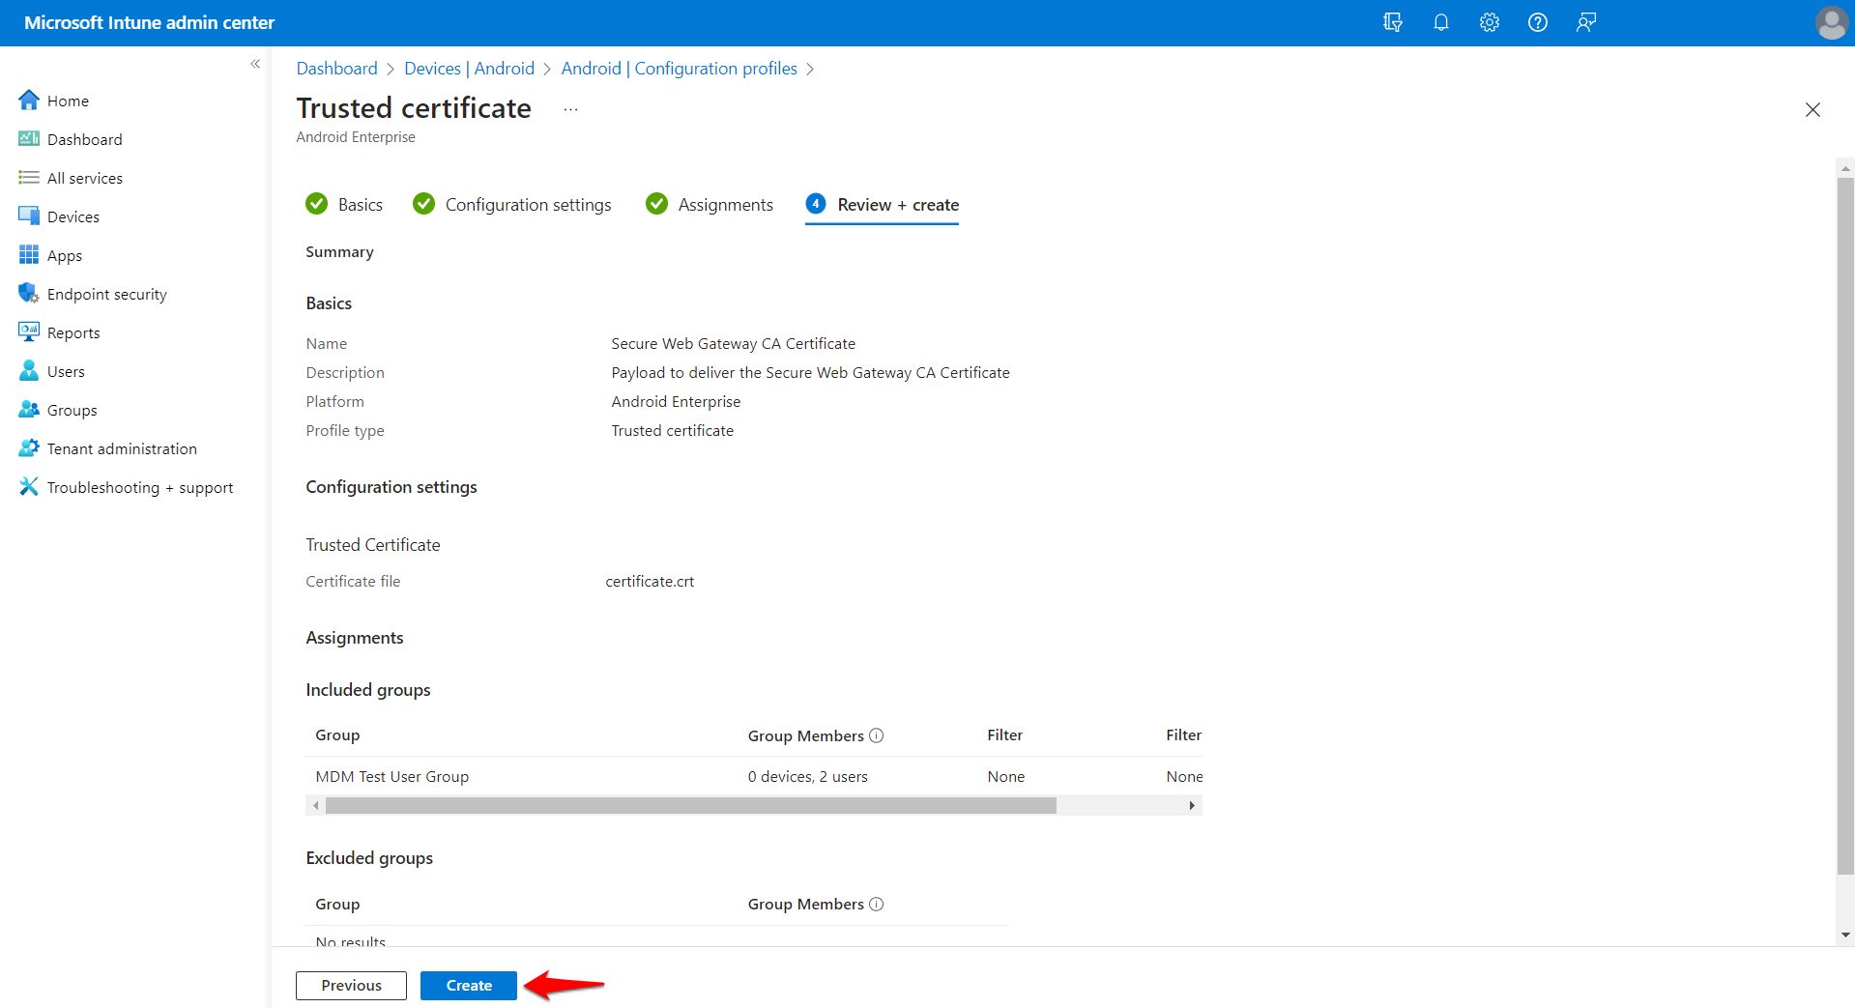Screen dimensions: 1855x1008
Task: Click the Create button
Action: click(469, 986)
